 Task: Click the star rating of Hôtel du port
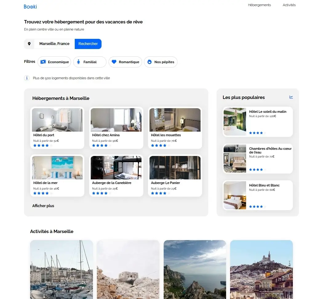pos(43,145)
